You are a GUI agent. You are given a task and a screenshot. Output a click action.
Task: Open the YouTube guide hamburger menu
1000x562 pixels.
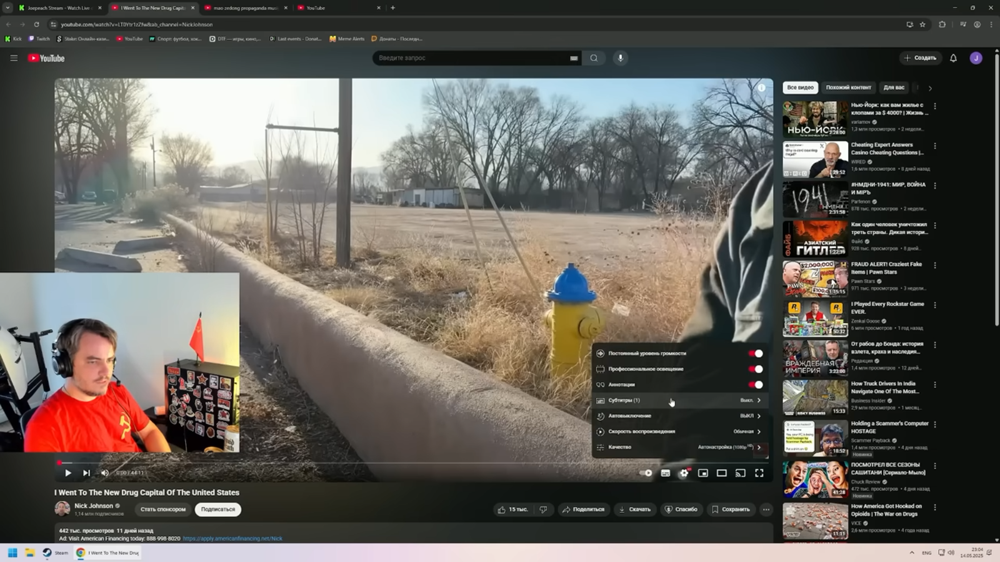pos(14,58)
